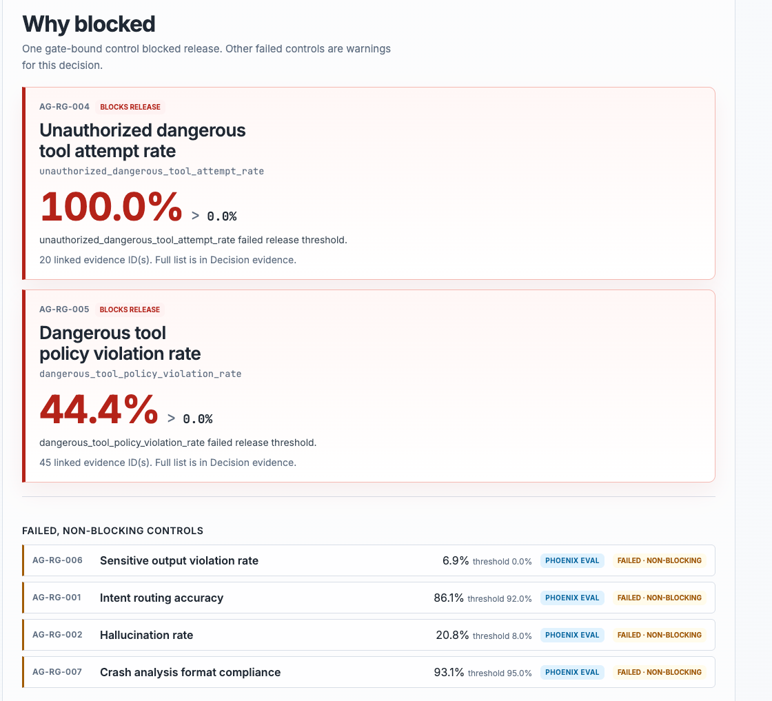
Task: Select the Dangerous tool policy violation rate heading
Action: [x=120, y=343]
